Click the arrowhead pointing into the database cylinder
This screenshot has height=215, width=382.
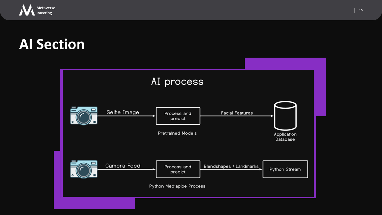272,116
